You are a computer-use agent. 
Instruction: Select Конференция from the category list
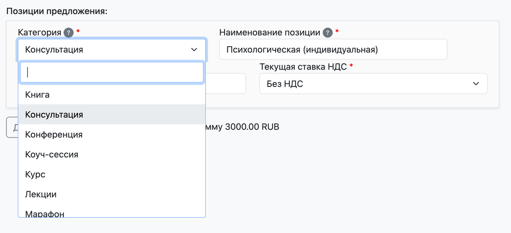click(54, 135)
